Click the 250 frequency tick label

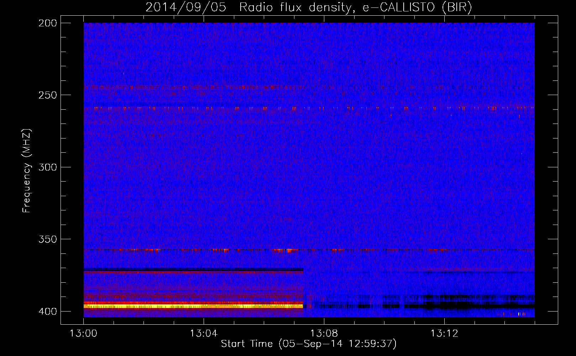pyautogui.click(x=47, y=95)
